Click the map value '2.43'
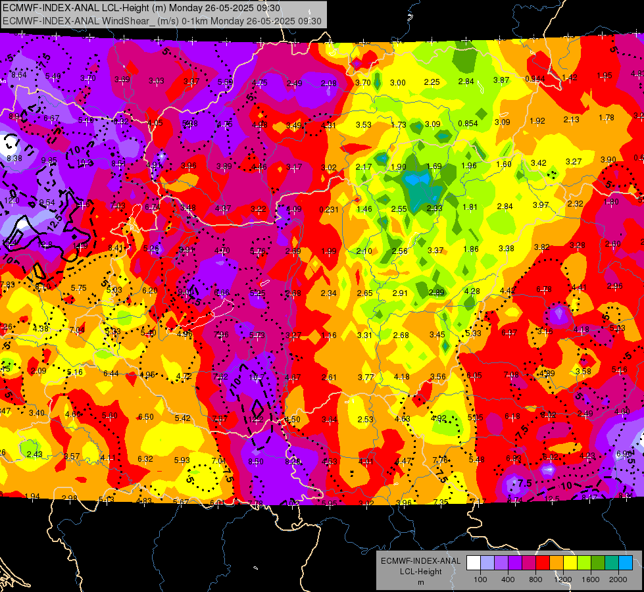644x592 pixels. coord(34,454)
